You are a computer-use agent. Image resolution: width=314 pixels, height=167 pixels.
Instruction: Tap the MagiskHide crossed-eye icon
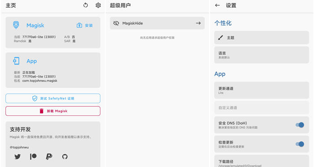coord(116,23)
